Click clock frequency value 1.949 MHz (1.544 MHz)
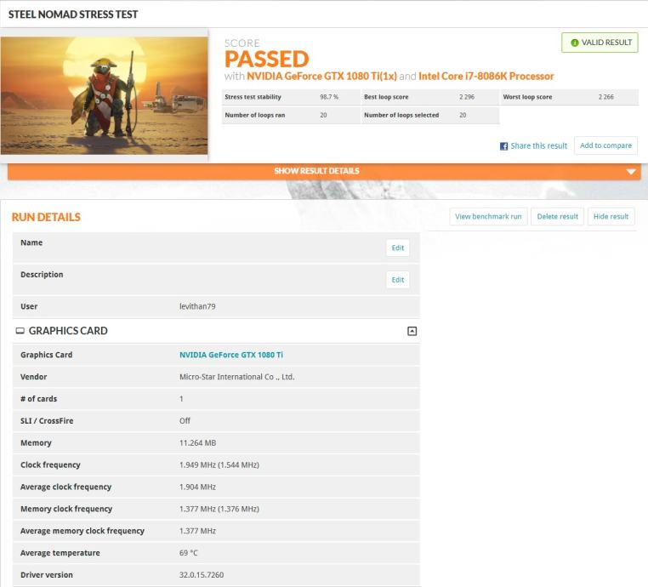 click(219, 464)
